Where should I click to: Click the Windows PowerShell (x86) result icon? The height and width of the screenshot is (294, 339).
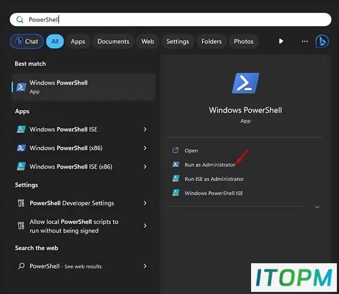click(21, 148)
